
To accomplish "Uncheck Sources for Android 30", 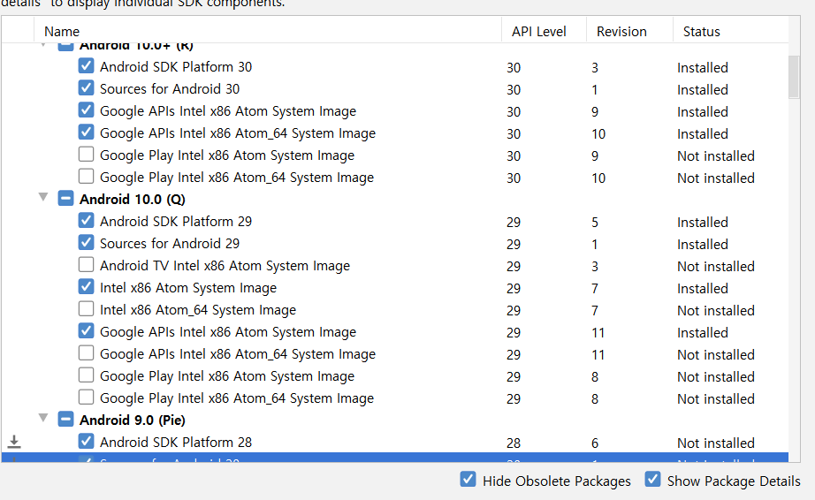I will point(87,88).
